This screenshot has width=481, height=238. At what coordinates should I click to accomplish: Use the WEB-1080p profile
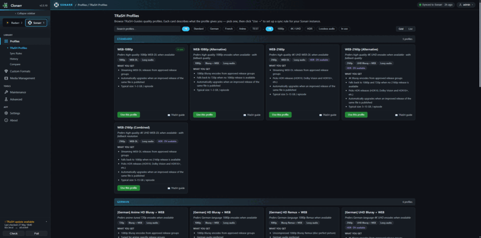[x=128, y=115]
